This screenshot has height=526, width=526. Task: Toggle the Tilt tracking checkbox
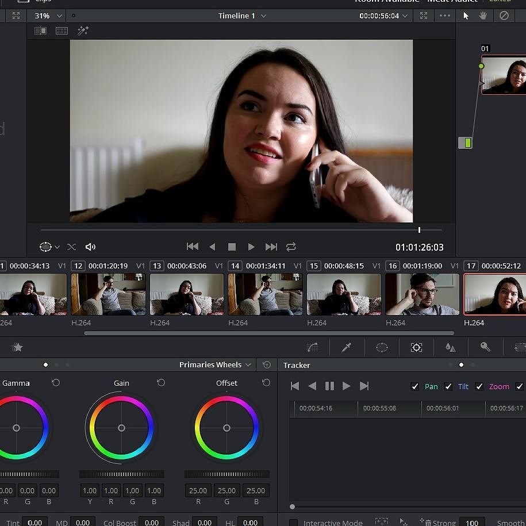[448, 387]
